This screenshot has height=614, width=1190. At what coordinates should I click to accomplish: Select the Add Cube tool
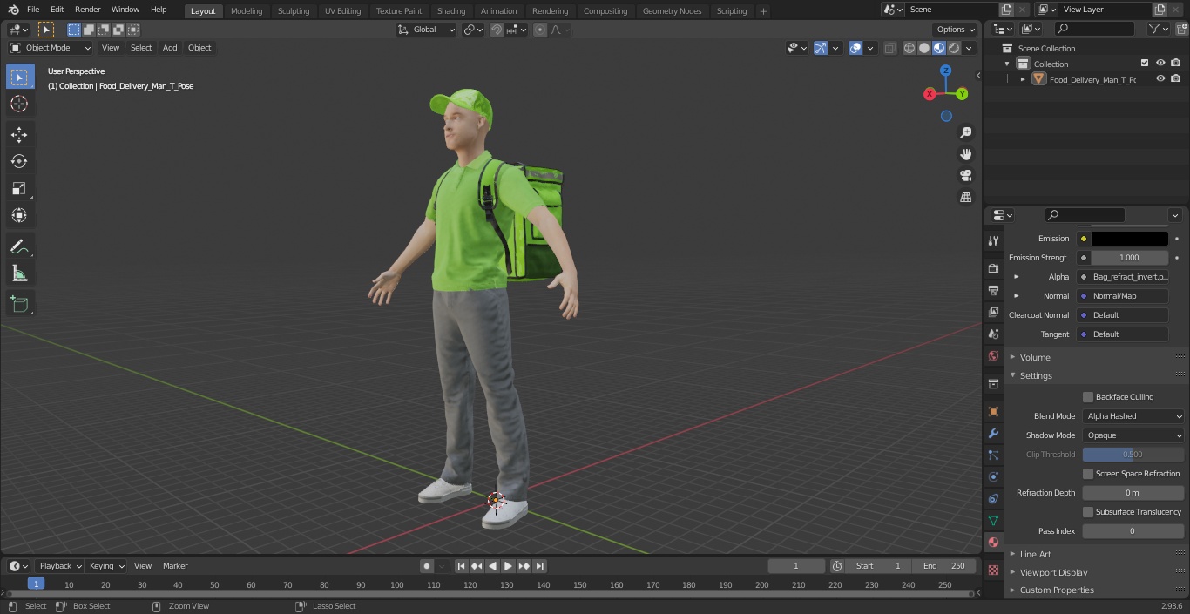click(x=19, y=305)
